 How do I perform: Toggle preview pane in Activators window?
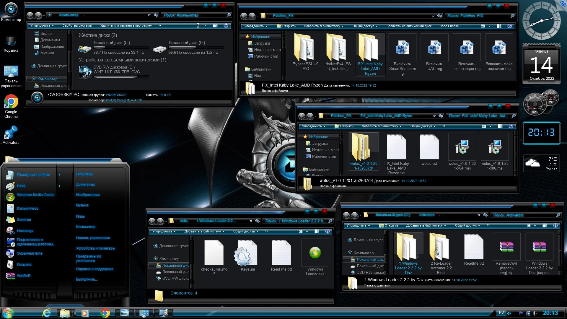[x=545, y=226]
